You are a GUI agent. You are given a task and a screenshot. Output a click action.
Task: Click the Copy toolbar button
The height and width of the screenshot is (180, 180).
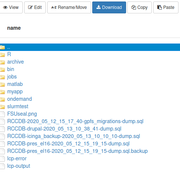coord(139,7)
